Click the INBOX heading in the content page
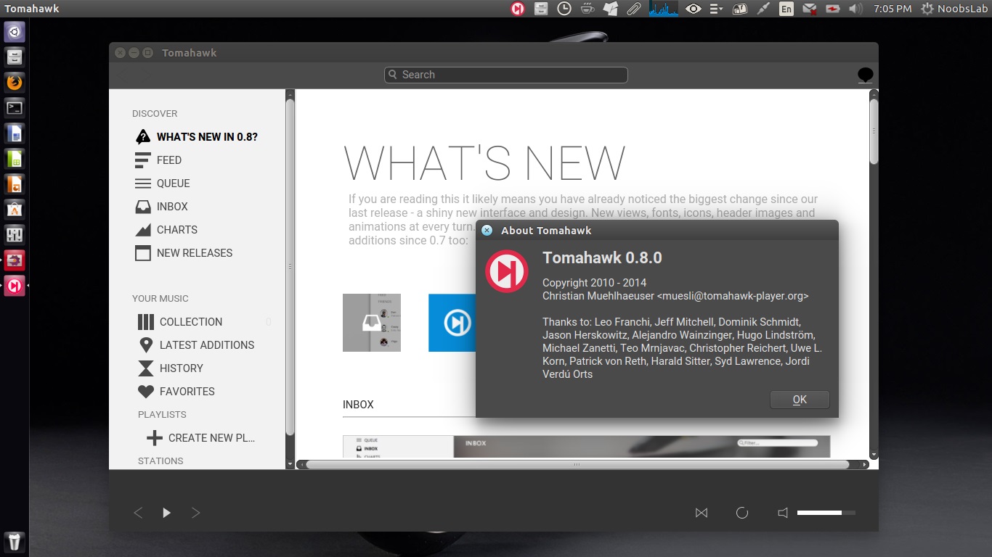This screenshot has height=557, width=992. (358, 405)
